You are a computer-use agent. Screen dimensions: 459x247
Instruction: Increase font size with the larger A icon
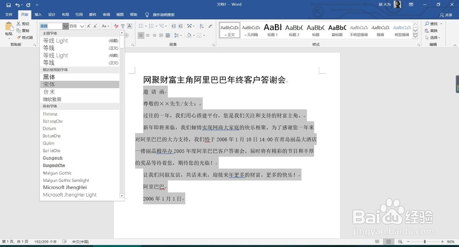point(89,26)
